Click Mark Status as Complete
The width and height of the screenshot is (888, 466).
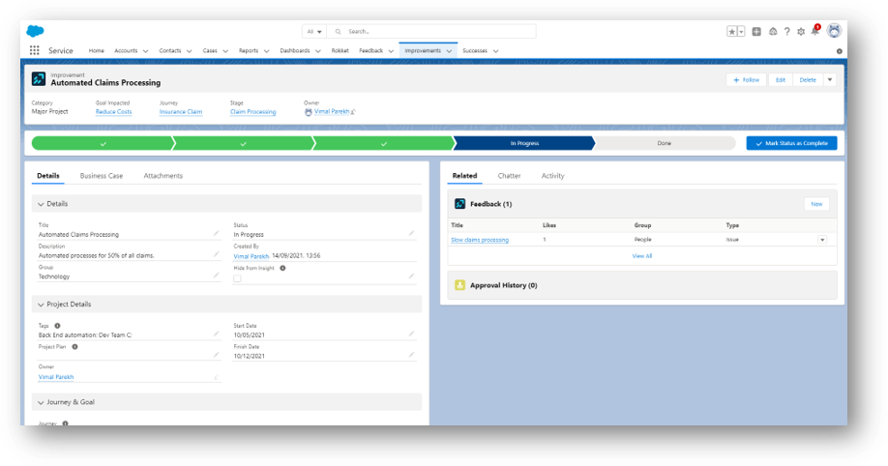pos(791,143)
